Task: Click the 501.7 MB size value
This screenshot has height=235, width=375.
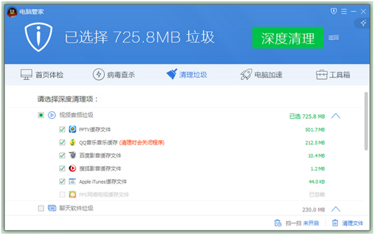Action: pyautogui.click(x=315, y=130)
